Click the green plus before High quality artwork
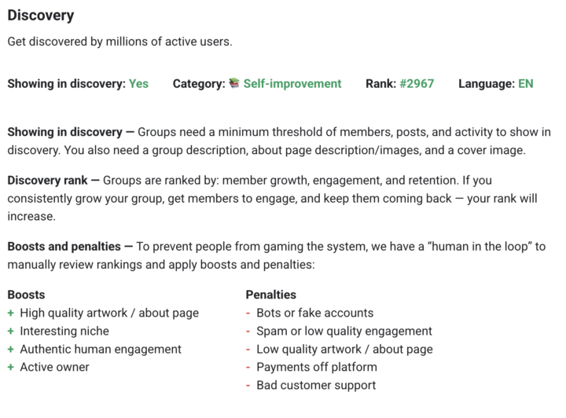The width and height of the screenshot is (566, 418). (x=11, y=313)
